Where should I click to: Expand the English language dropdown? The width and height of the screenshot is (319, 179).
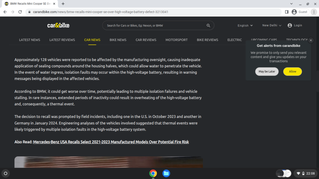coord(245,25)
